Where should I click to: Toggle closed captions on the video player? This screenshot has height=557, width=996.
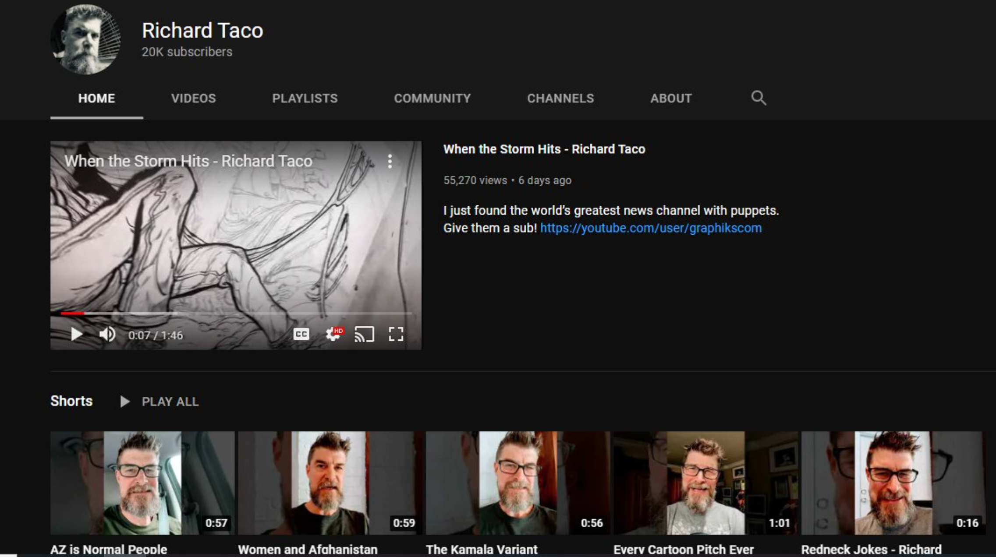coord(301,335)
